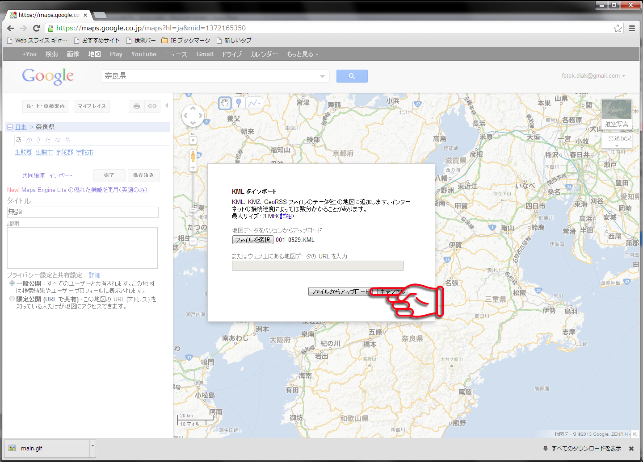Click the map pan compass control
643x462 pixels.
pos(193,116)
